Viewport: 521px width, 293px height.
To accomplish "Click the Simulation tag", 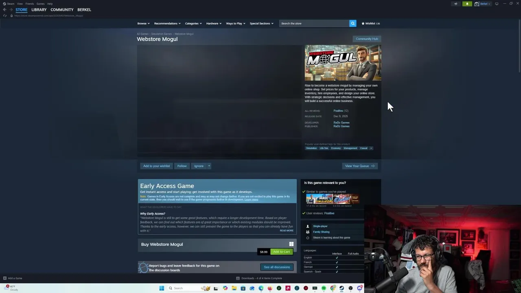I will click(x=311, y=148).
